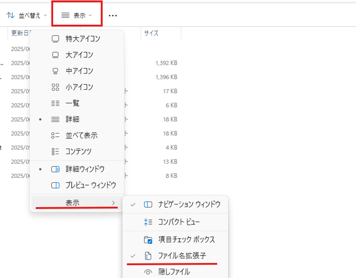Image resolution: width=356 pixels, height=278 pixels.
Task: Select the Details pane (詳細ウィンドウ) menu item
Action: point(85,169)
